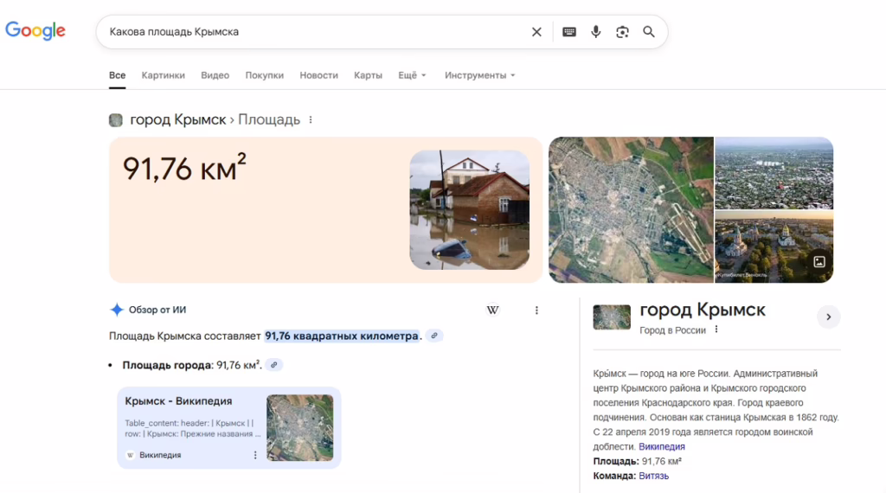This screenshot has width=886, height=493.
Task: Open the Крымск - Википедия card
Action: 228,427
